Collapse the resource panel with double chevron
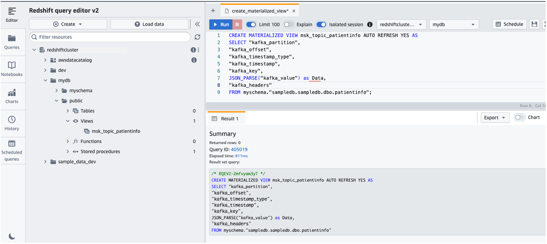Image resolution: width=547 pixels, height=244 pixels. point(197,24)
